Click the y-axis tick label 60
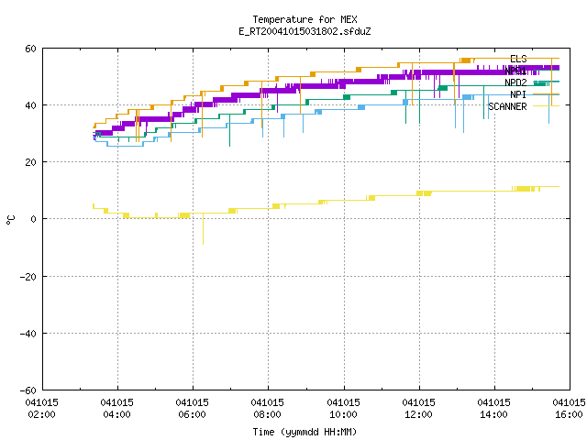 click(x=30, y=49)
